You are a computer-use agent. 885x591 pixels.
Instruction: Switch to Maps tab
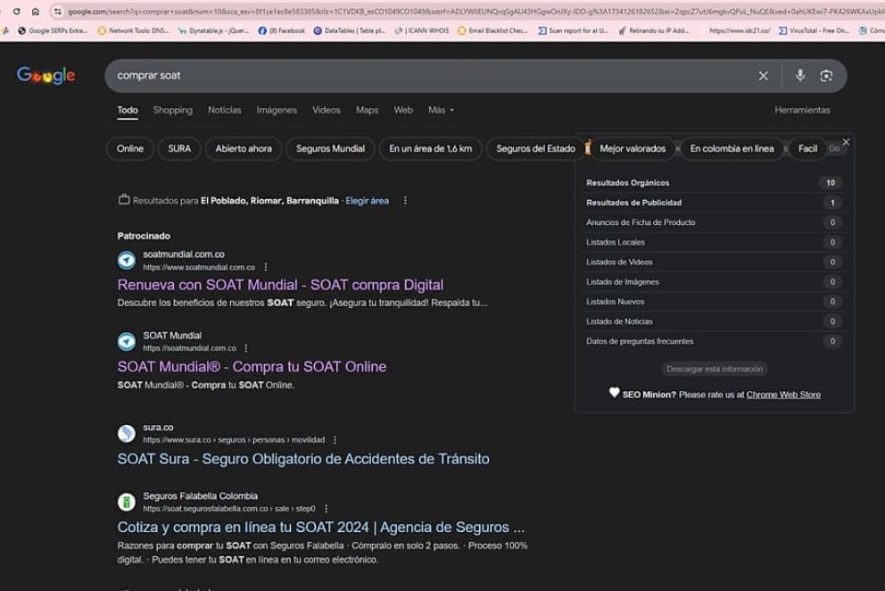coord(367,110)
